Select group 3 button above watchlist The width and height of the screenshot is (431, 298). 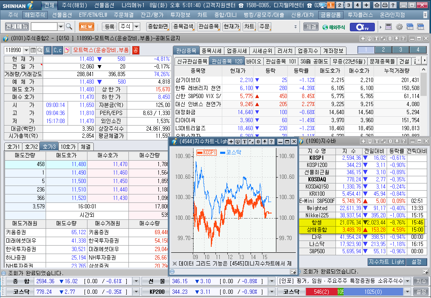click(x=401, y=50)
